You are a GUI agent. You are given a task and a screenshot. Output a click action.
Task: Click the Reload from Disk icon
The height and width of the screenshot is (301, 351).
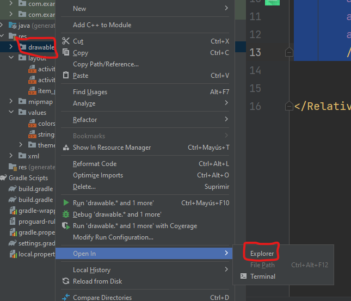point(66,281)
